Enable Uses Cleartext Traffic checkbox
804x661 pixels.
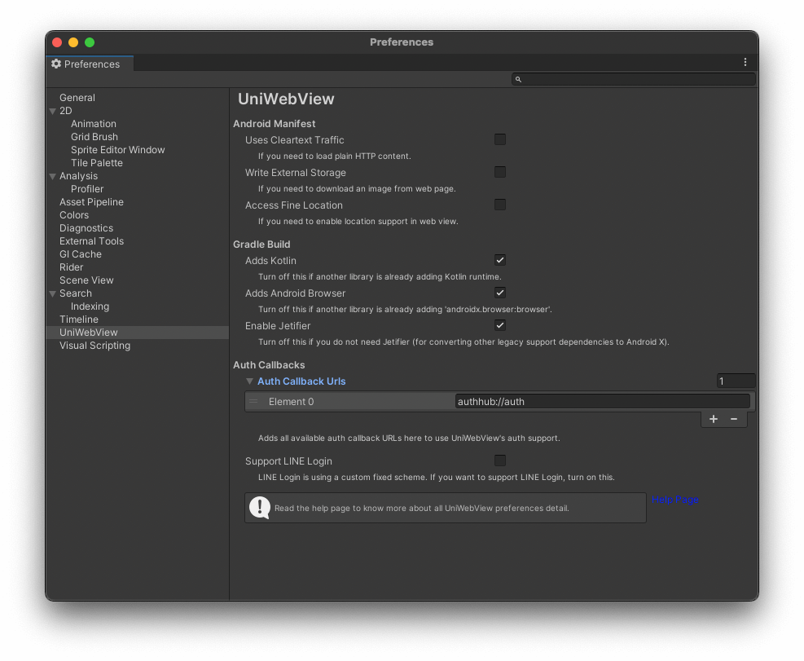tap(500, 140)
